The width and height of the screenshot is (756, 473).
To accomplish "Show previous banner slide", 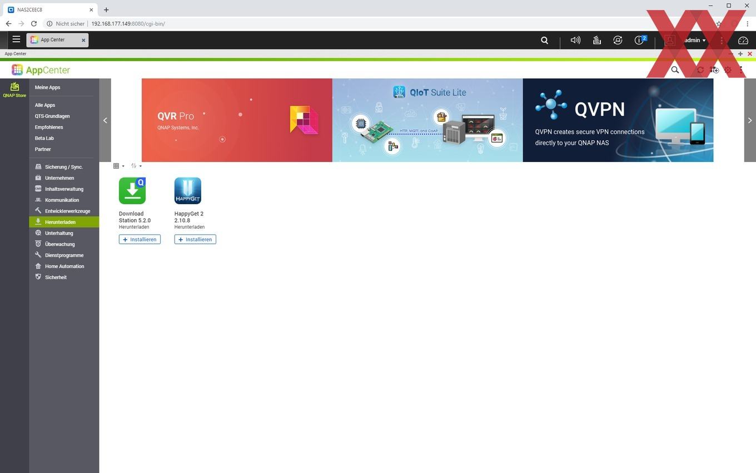I will [x=105, y=120].
